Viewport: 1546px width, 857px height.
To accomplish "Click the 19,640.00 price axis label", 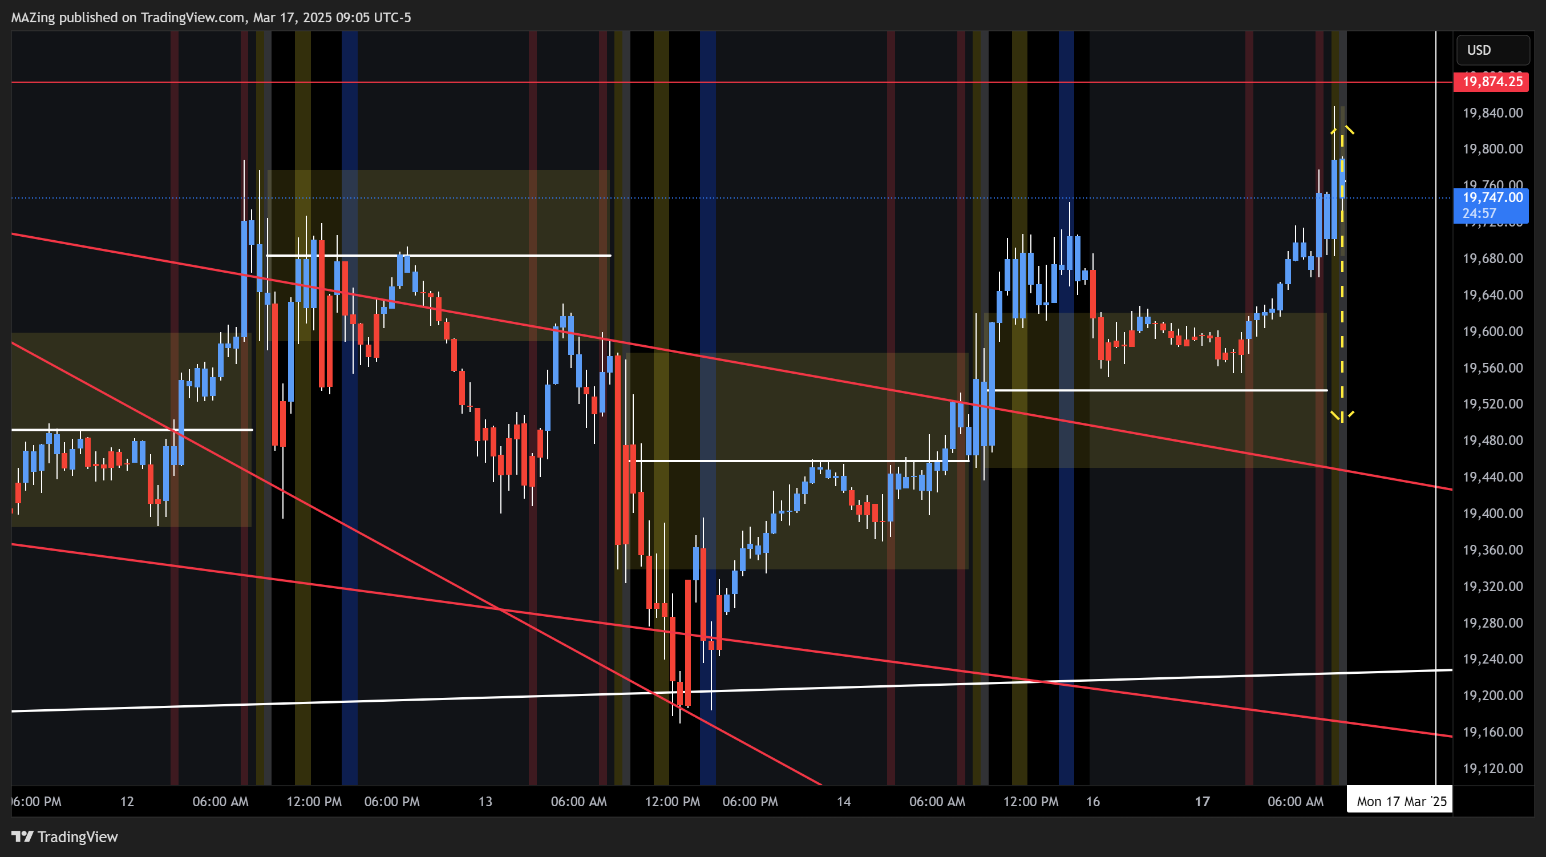I will coord(1492,294).
